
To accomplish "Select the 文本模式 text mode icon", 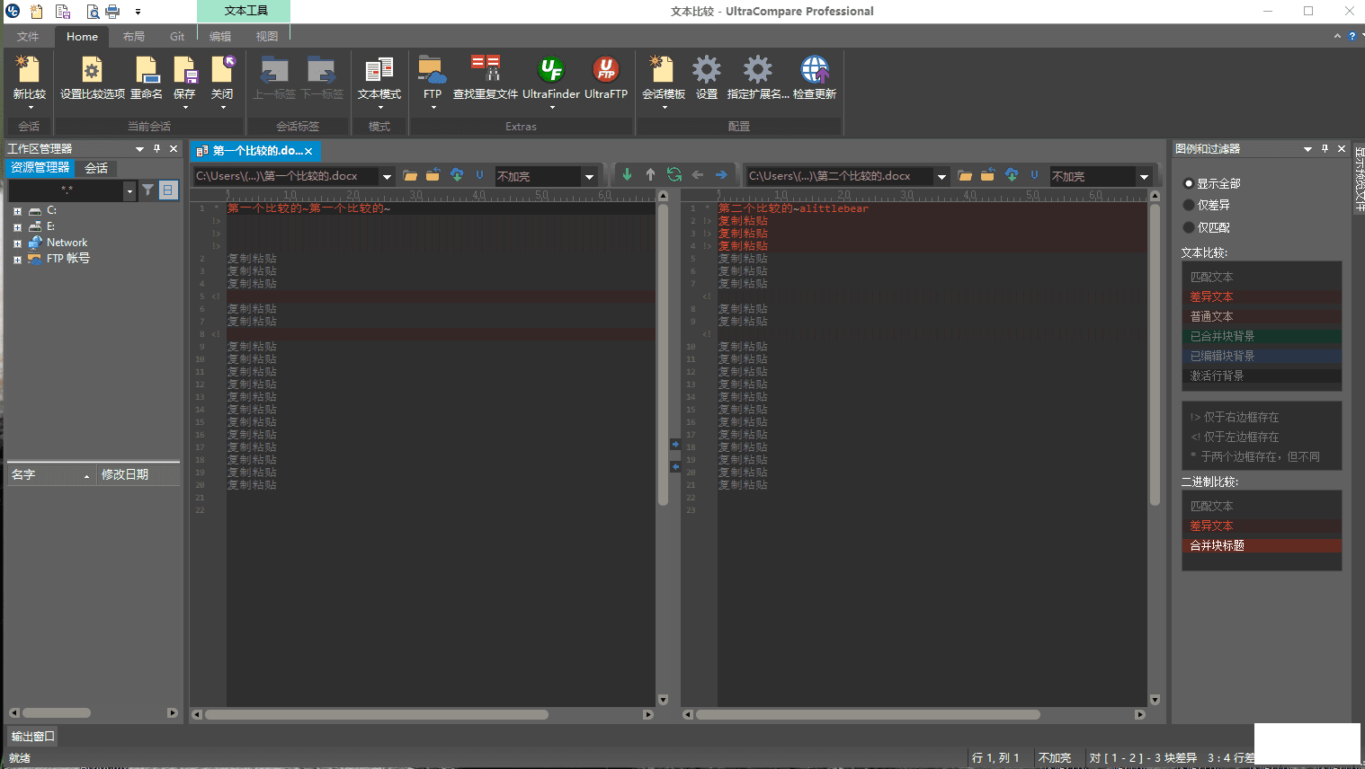I will [379, 70].
